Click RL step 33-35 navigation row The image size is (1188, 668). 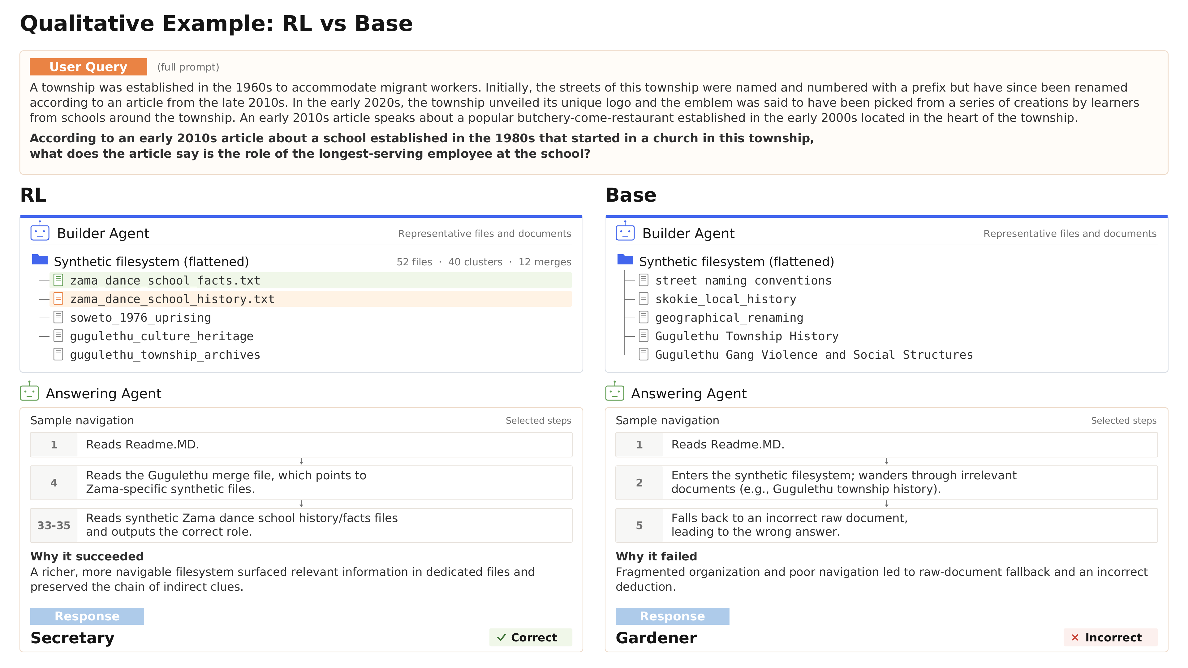coord(301,525)
